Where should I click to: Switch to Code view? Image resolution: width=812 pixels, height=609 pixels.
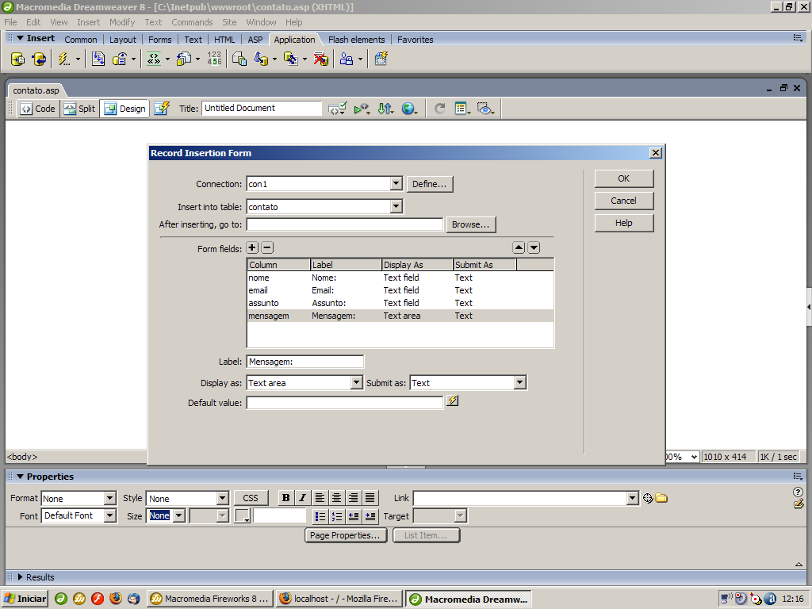(x=38, y=109)
